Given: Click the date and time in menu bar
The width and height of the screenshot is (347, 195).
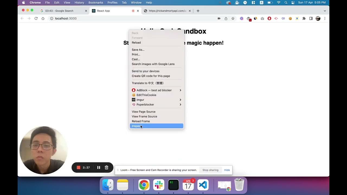Looking at the screenshot, I should (x=312, y=2).
